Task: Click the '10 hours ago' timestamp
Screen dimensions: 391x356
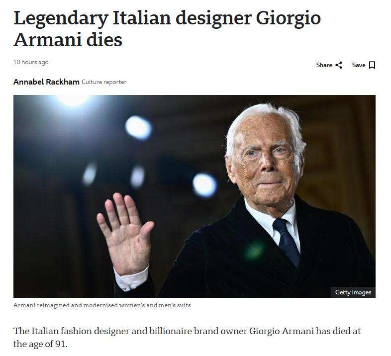Action: pos(31,62)
